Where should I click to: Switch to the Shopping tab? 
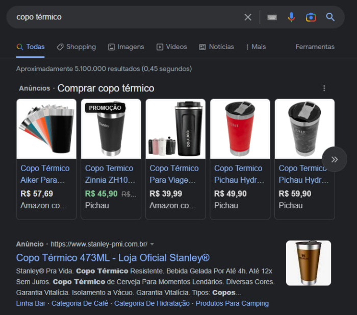(76, 47)
